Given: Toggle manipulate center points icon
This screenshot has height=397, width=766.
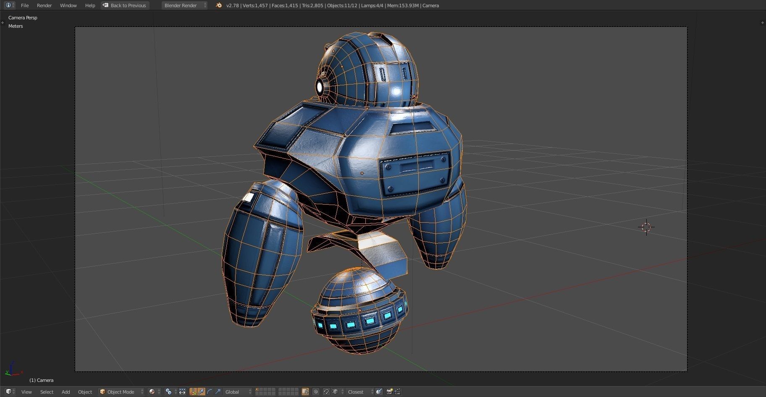Looking at the screenshot, I should click(182, 392).
